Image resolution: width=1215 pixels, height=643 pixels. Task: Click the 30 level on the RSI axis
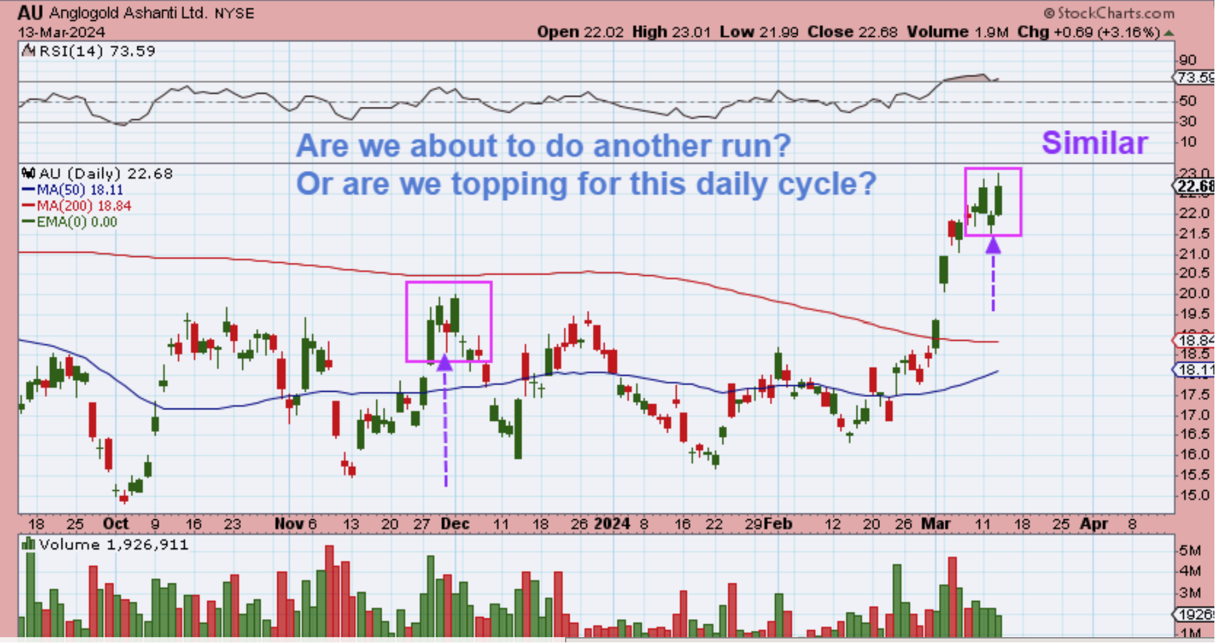[1187, 121]
